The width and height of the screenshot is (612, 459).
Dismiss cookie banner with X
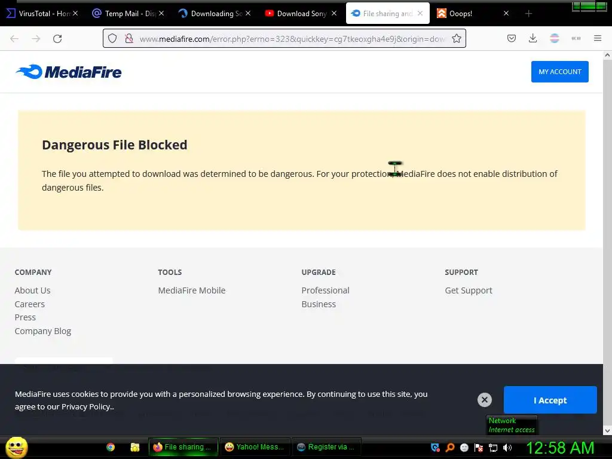484,400
